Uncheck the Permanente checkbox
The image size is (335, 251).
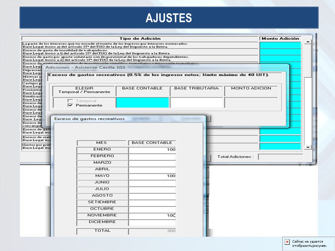click(70, 105)
